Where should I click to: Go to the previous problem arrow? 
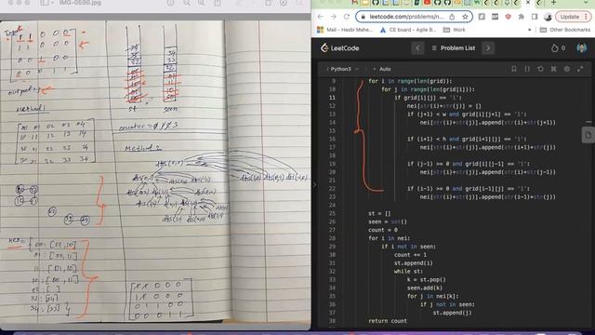pos(417,48)
